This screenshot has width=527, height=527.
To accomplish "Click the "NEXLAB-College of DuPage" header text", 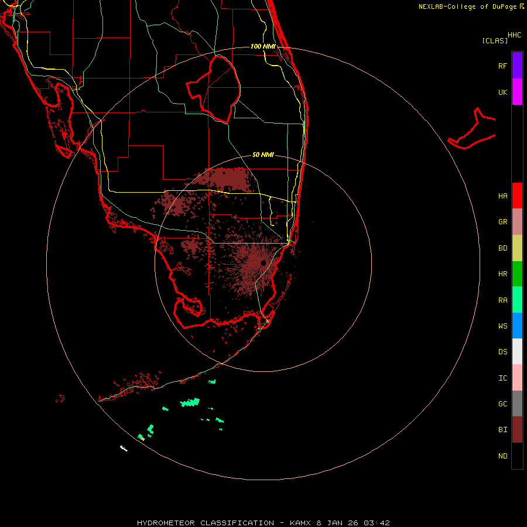I will pos(467,6).
